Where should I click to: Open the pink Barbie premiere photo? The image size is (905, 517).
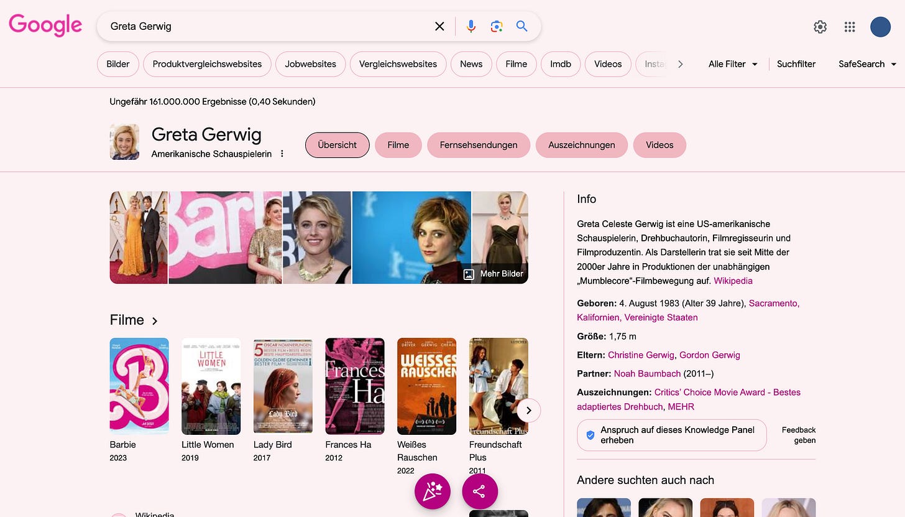pyautogui.click(x=225, y=238)
